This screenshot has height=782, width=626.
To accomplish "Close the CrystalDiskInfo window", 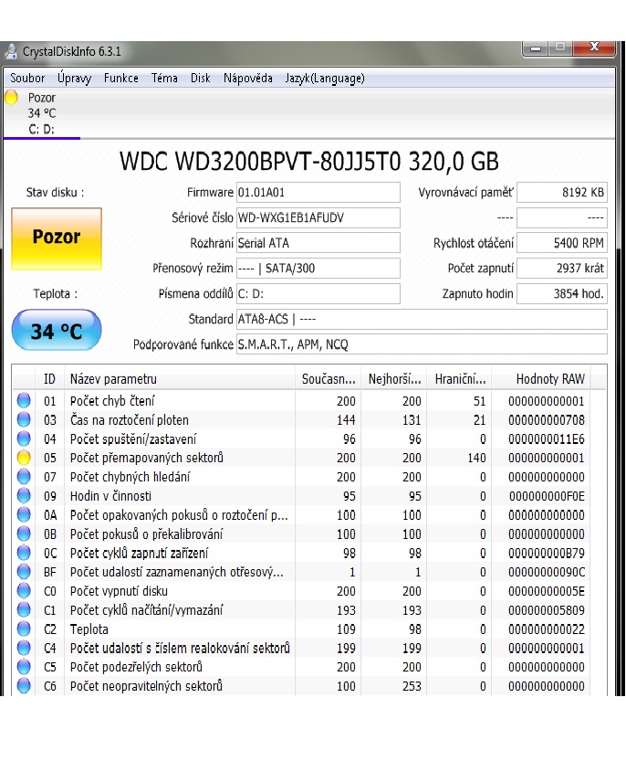I will [x=594, y=48].
